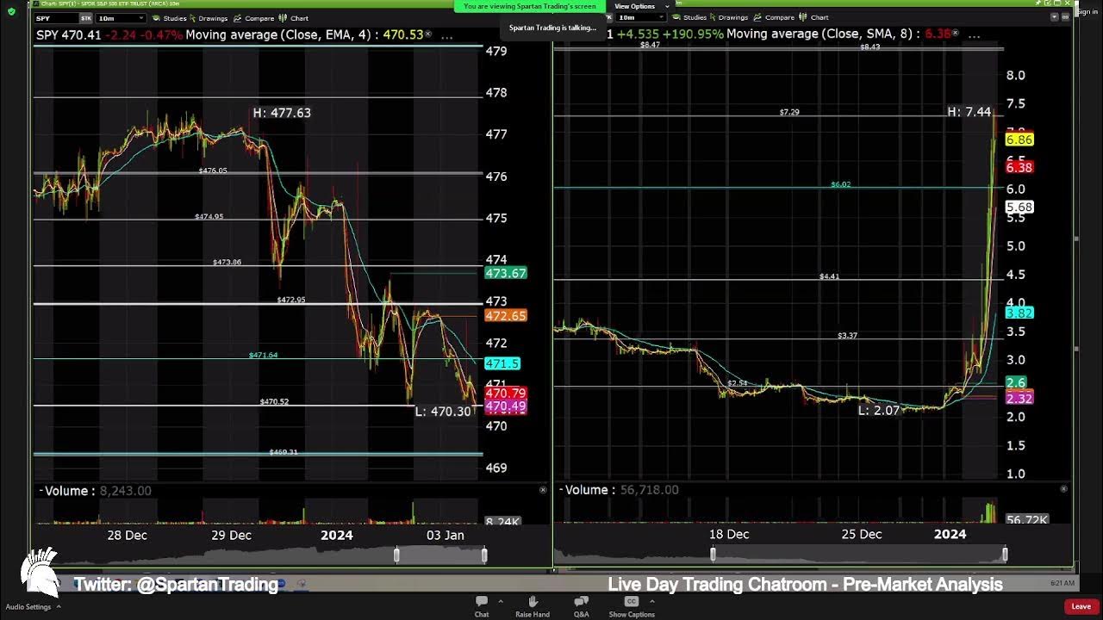Click the $472.95 horizontal level label
1103x620 pixels.
pos(291,300)
